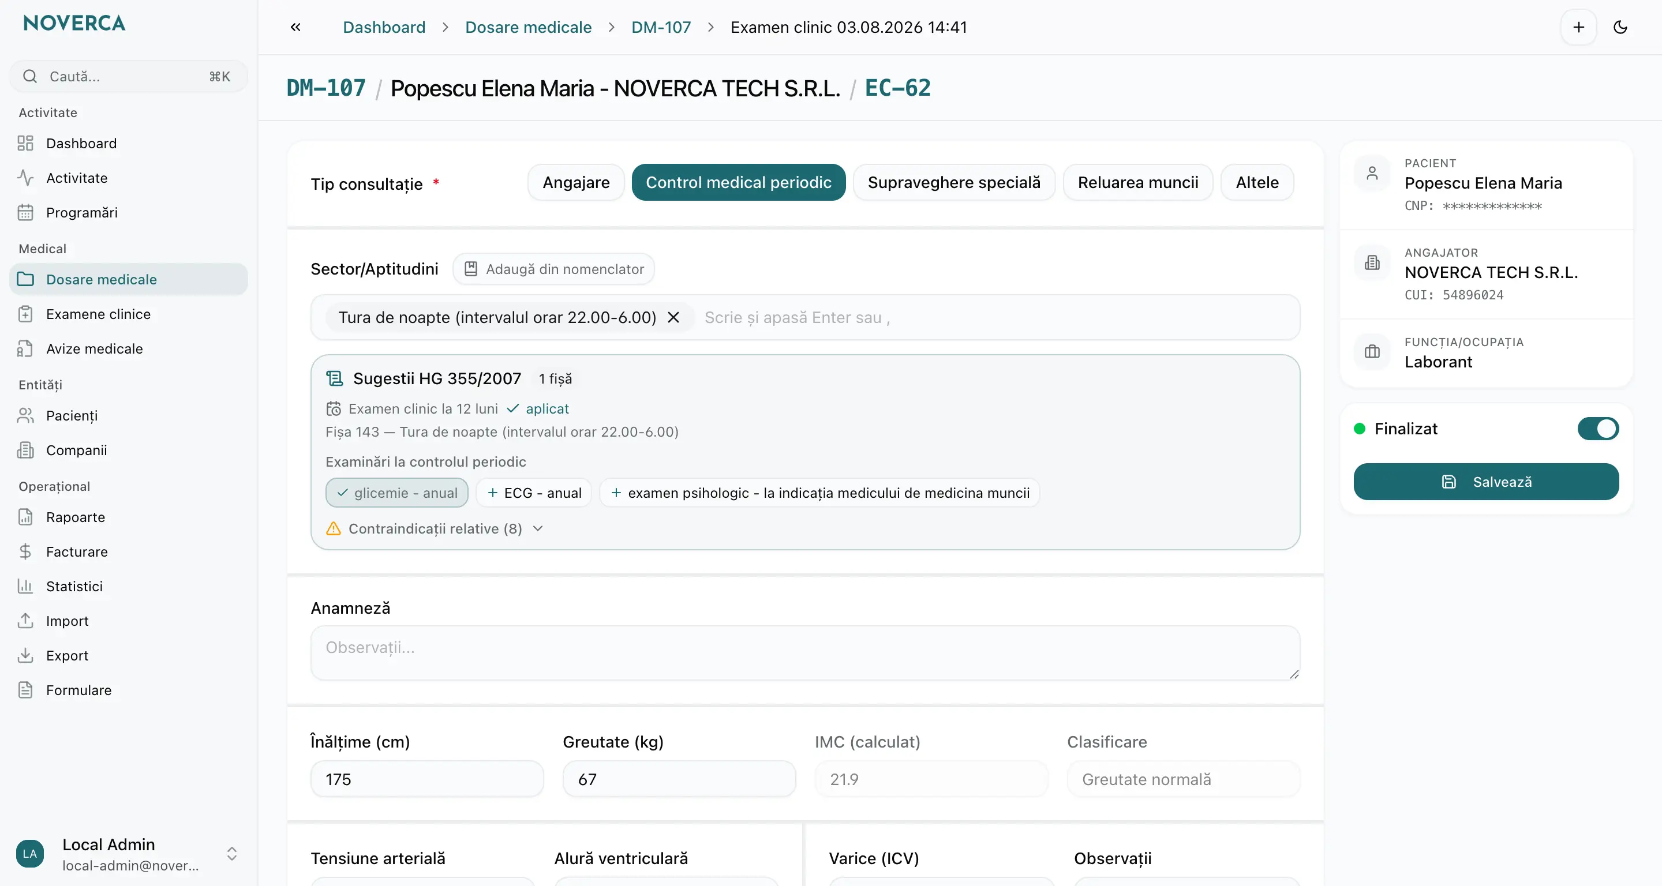Click the employer building icon
Image resolution: width=1662 pixels, height=886 pixels.
click(x=1372, y=262)
